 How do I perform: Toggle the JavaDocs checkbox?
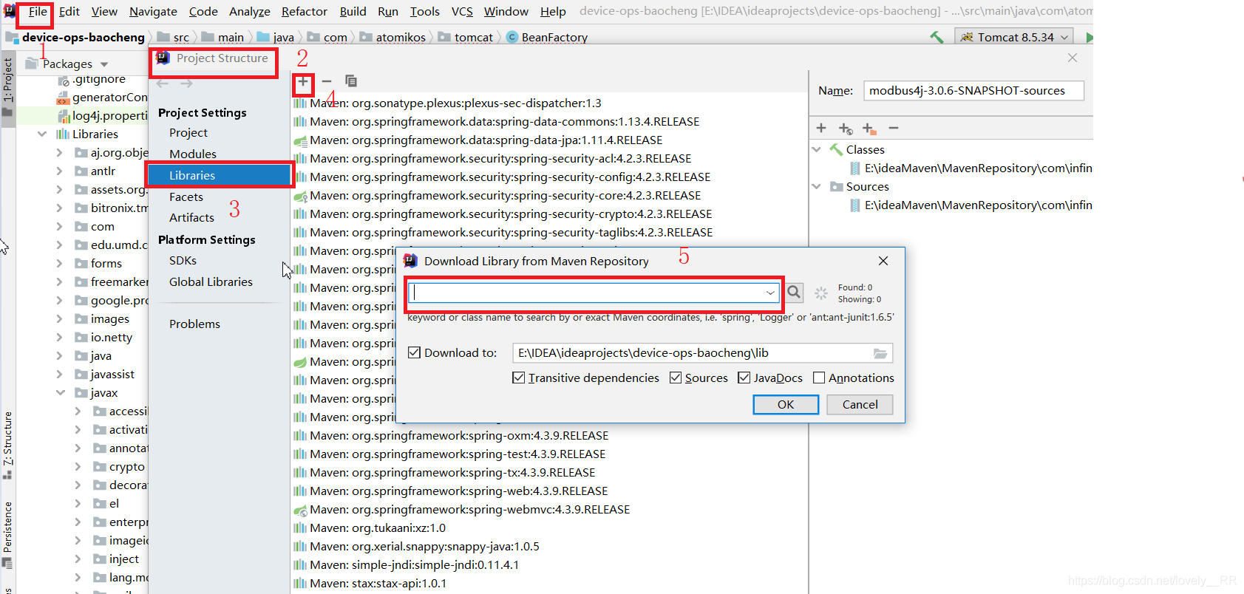pyautogui.click(x=744, y=378)
